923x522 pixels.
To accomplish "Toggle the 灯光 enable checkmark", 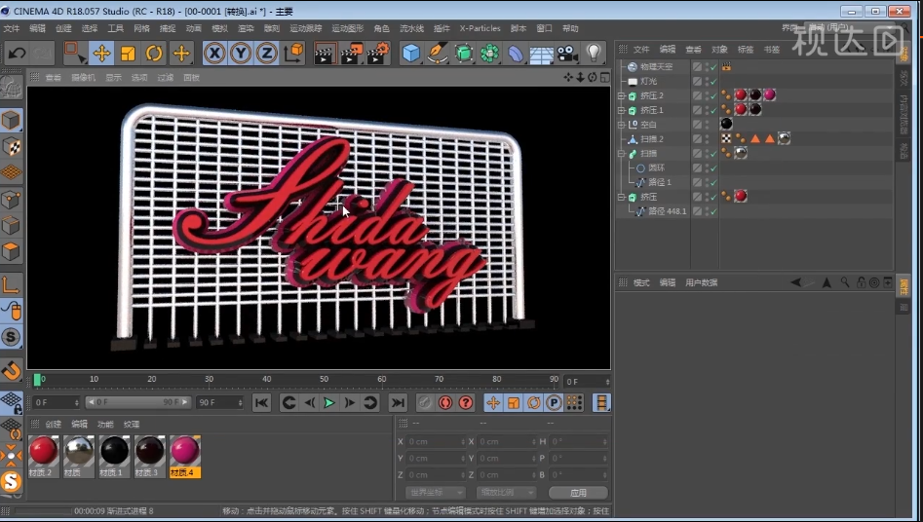I will point(713,81).
